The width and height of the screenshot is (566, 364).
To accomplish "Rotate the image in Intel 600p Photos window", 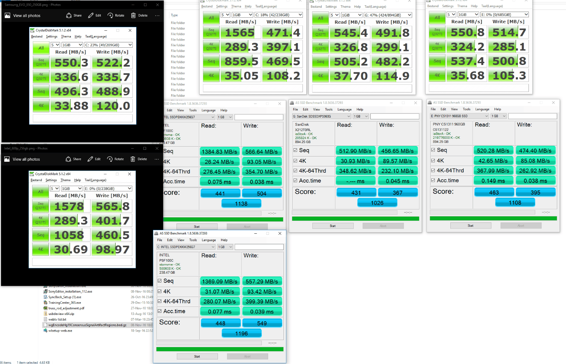I will (x=115, y=159).
